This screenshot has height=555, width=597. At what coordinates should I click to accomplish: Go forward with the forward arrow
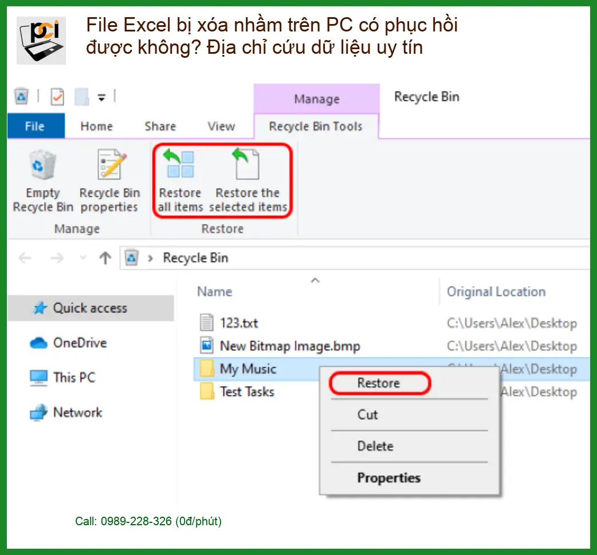[x=57, y=258]
